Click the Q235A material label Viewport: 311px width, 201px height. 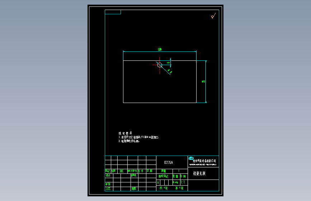point(168,162)
